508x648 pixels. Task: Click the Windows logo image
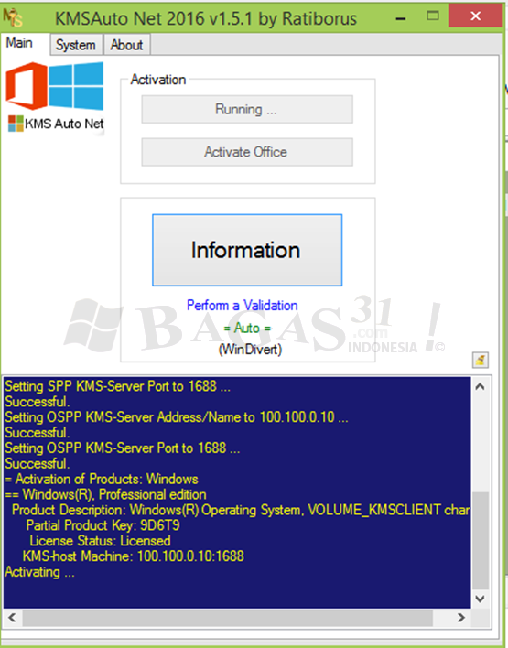[x=76, y=86]
